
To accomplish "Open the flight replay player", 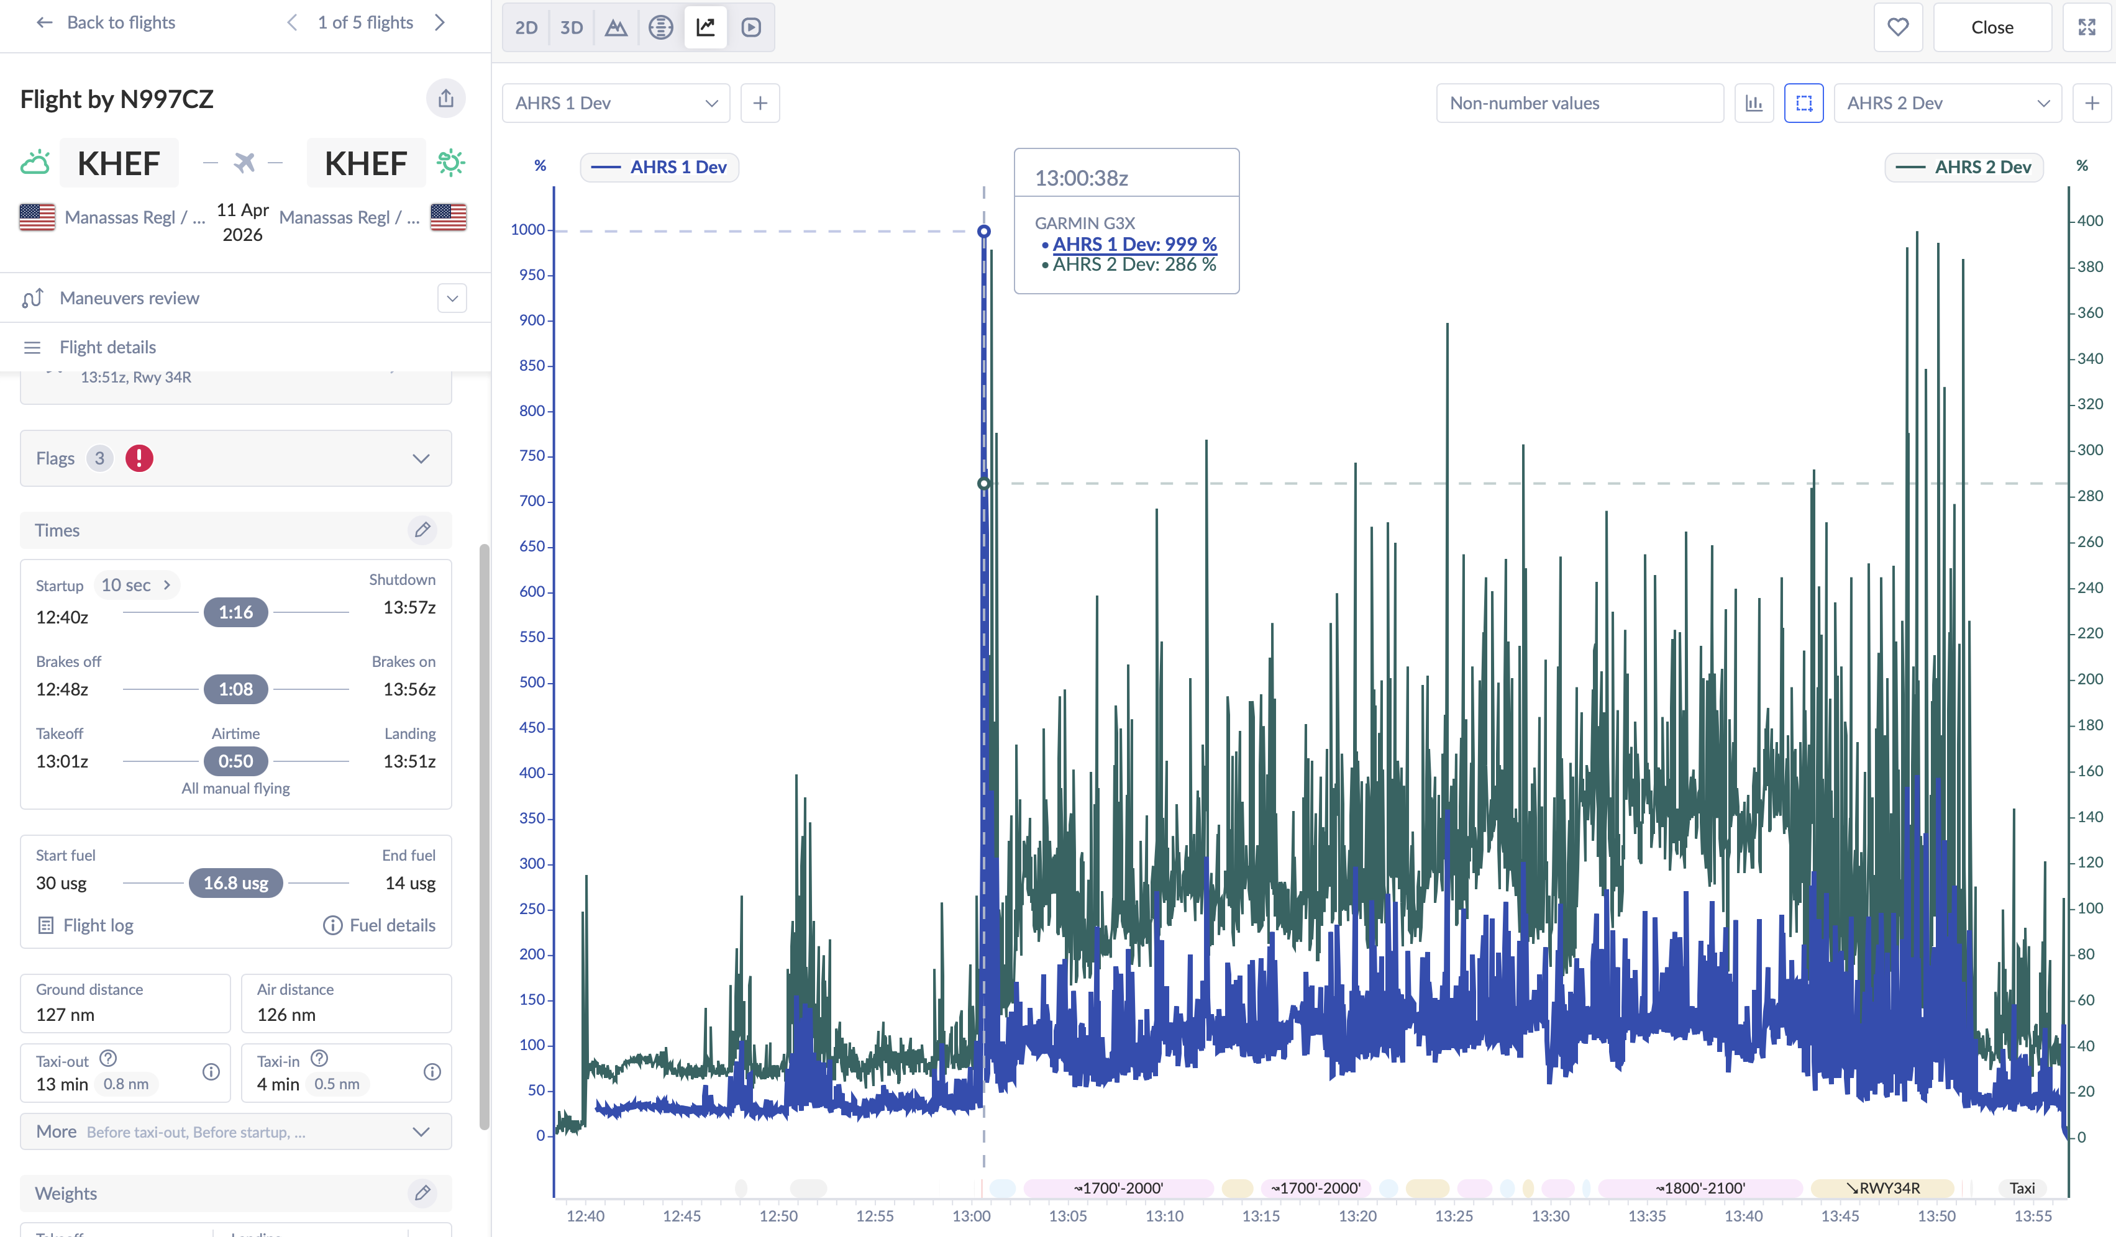I will coord(750,28).
